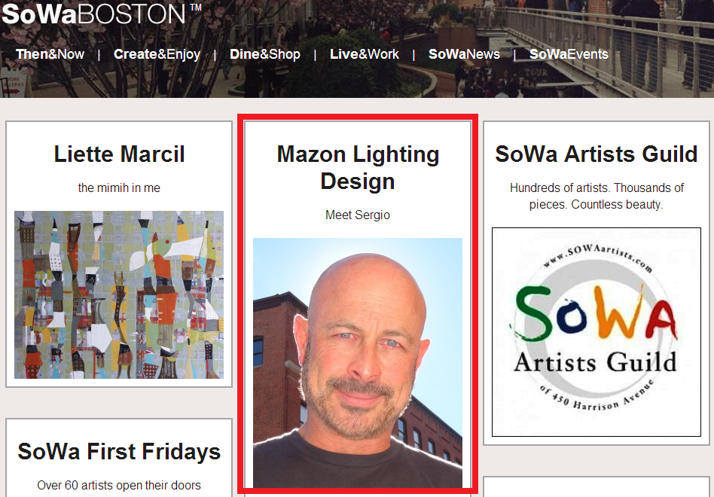Navigate to SoWaNews

point(464,54)
